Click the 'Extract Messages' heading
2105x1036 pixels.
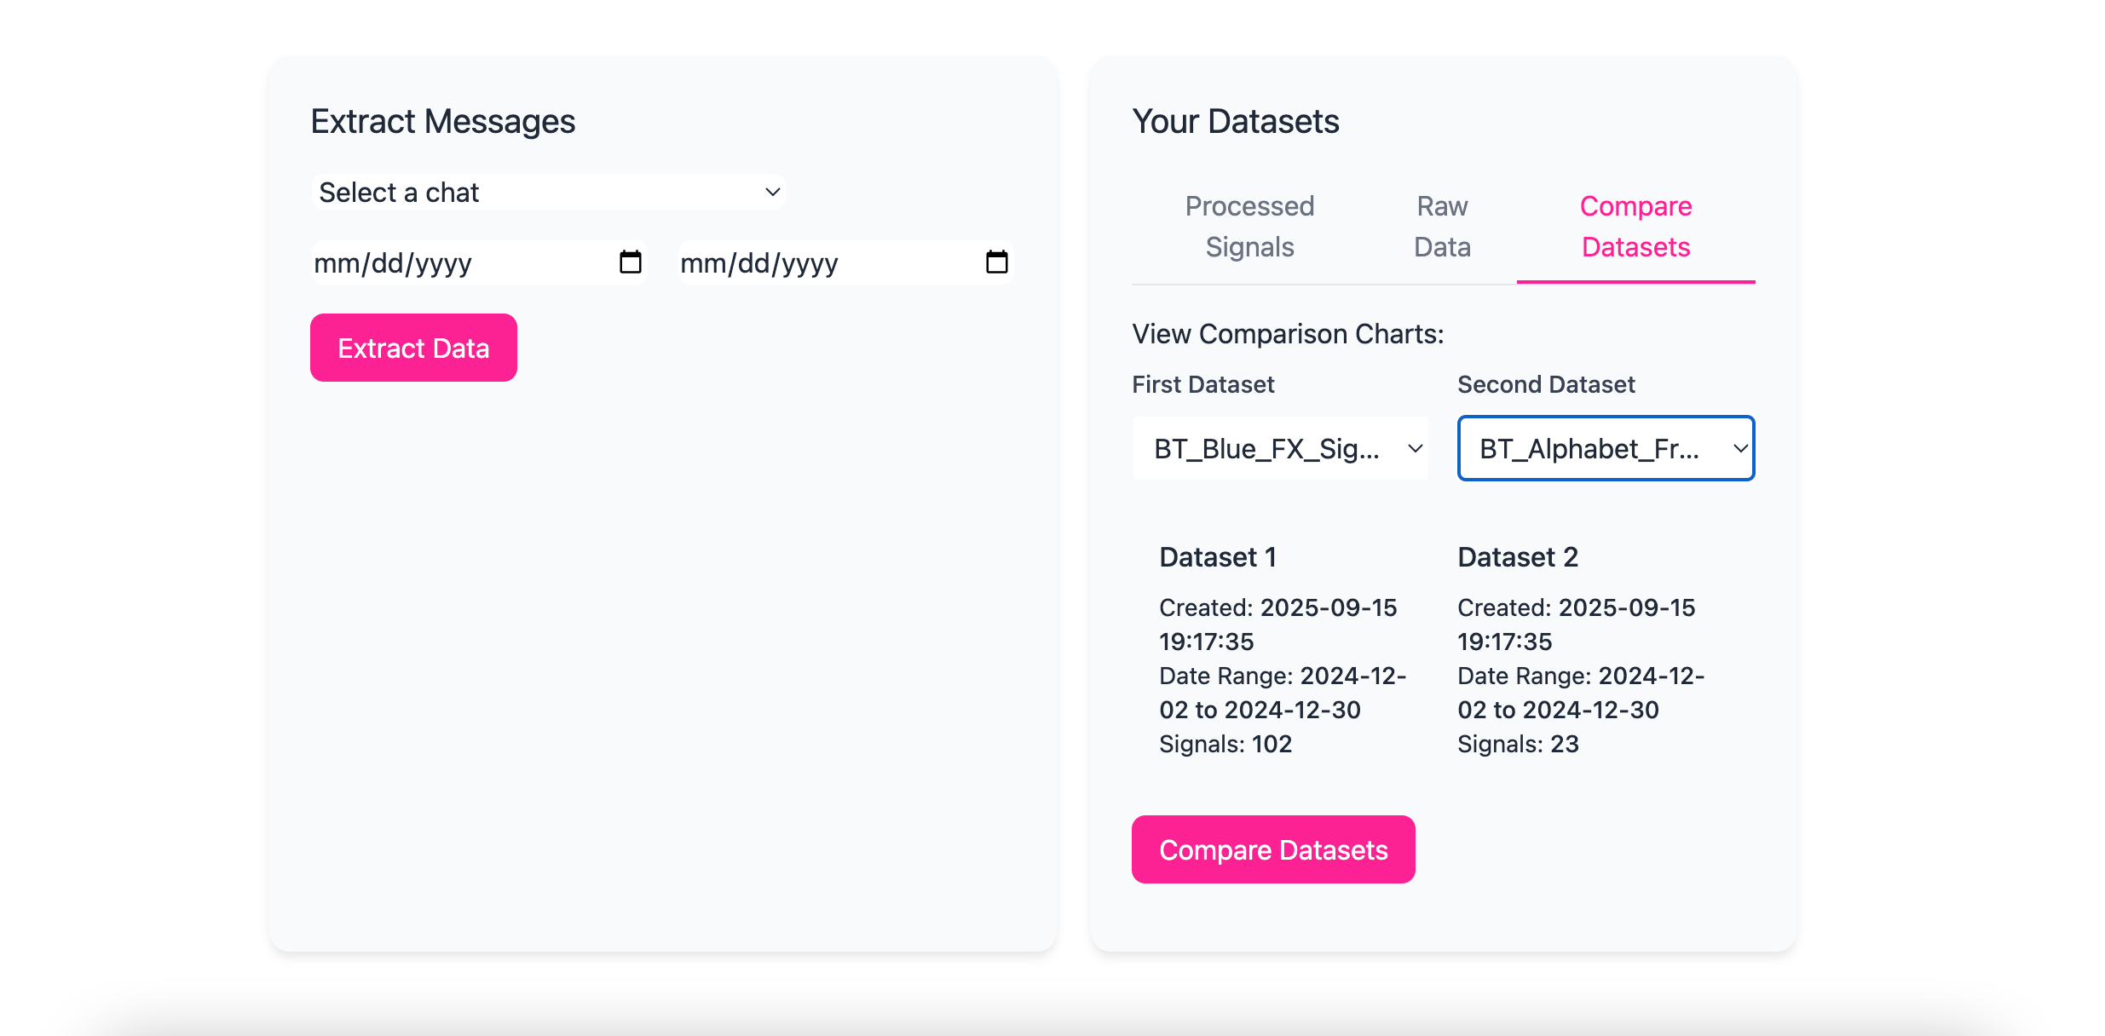pyautogui.click(x=443, y=122)
